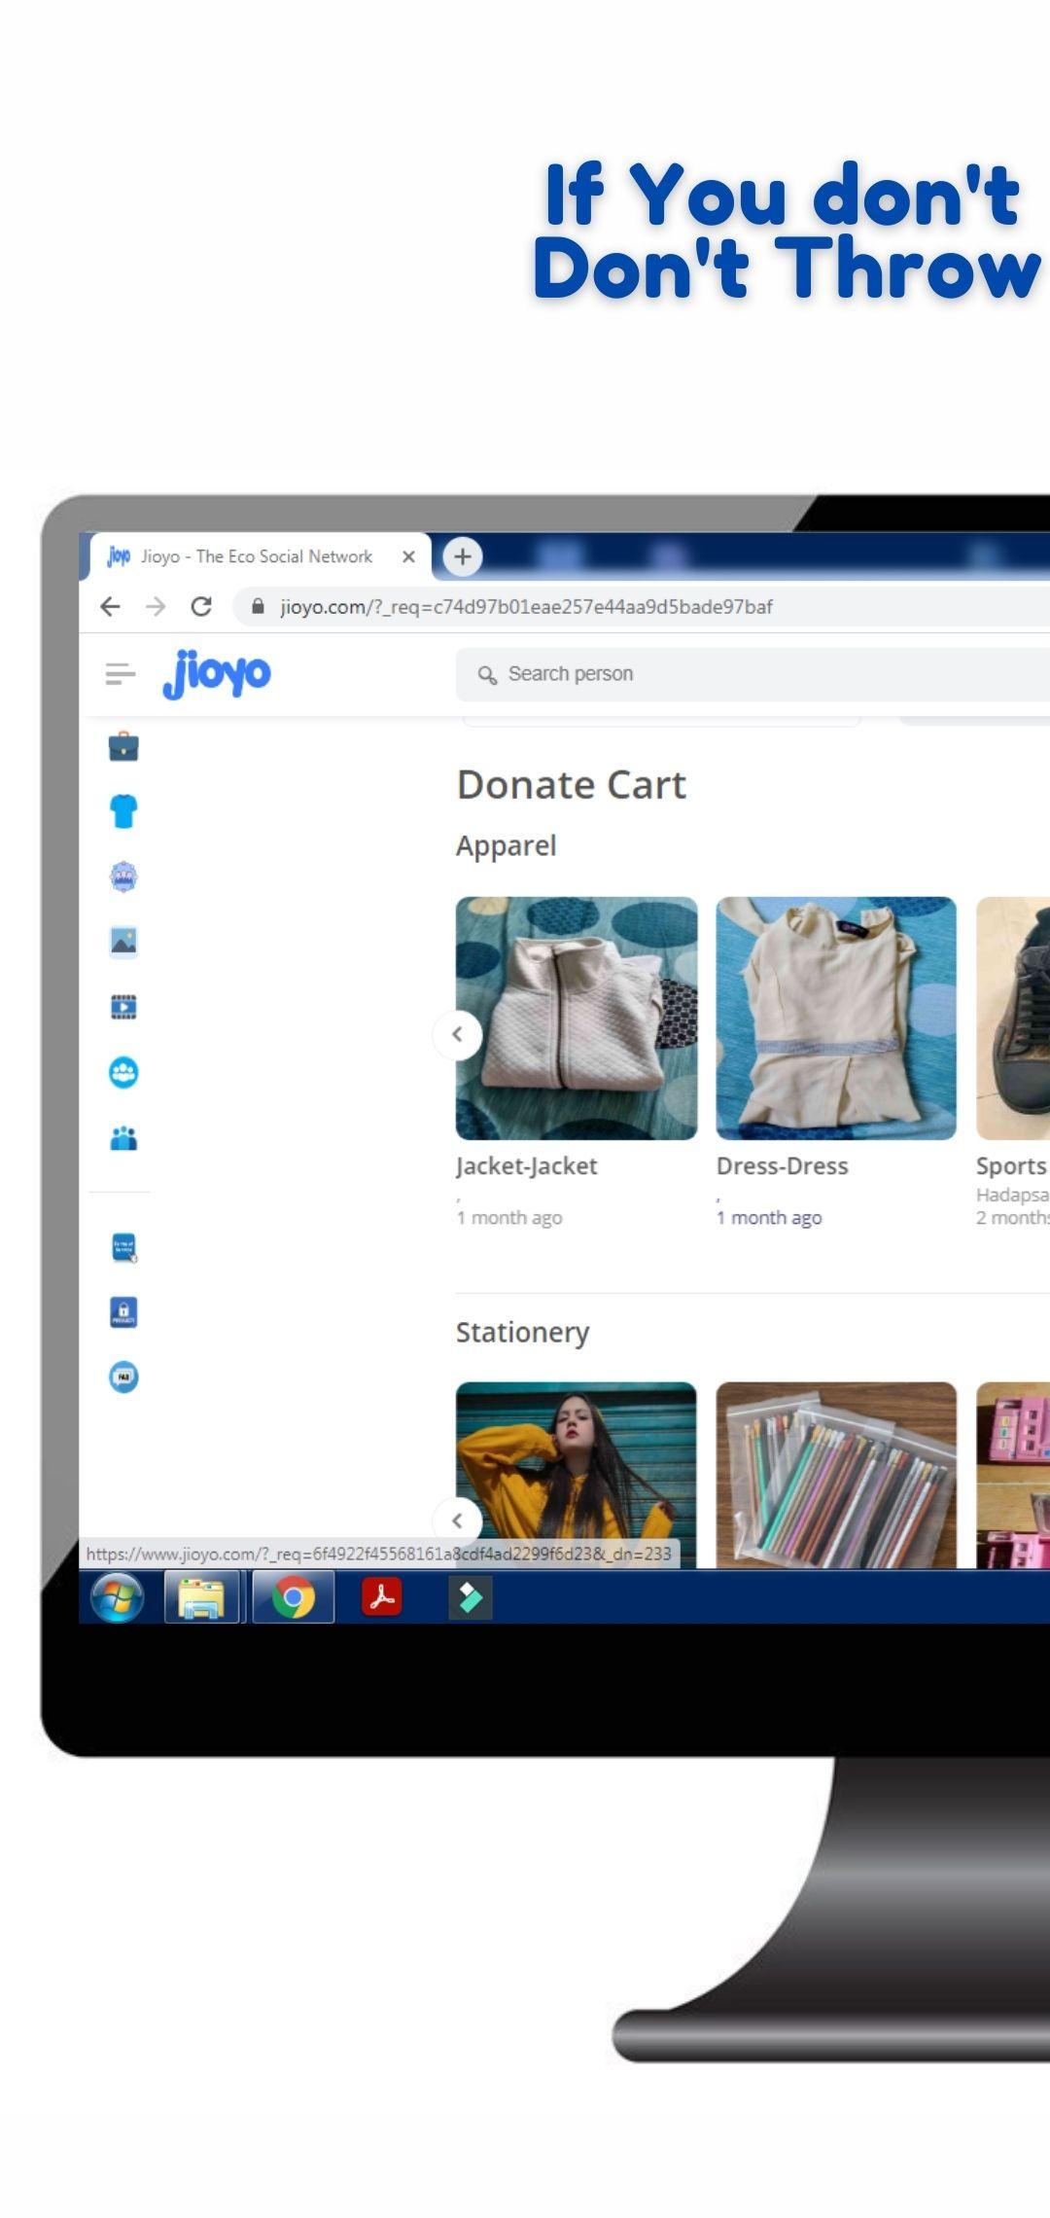Click the Stationery category heading
Viewport: 1050px width, 2218px height.
coord(523,1333)
